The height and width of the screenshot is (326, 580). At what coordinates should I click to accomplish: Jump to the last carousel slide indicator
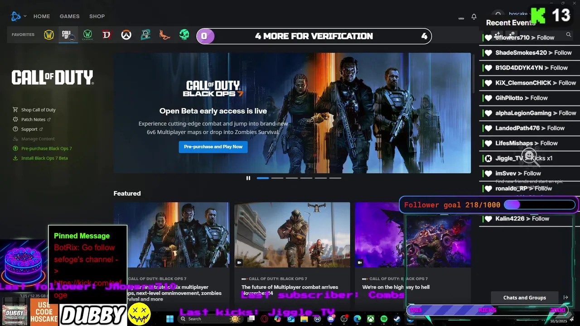335,178
